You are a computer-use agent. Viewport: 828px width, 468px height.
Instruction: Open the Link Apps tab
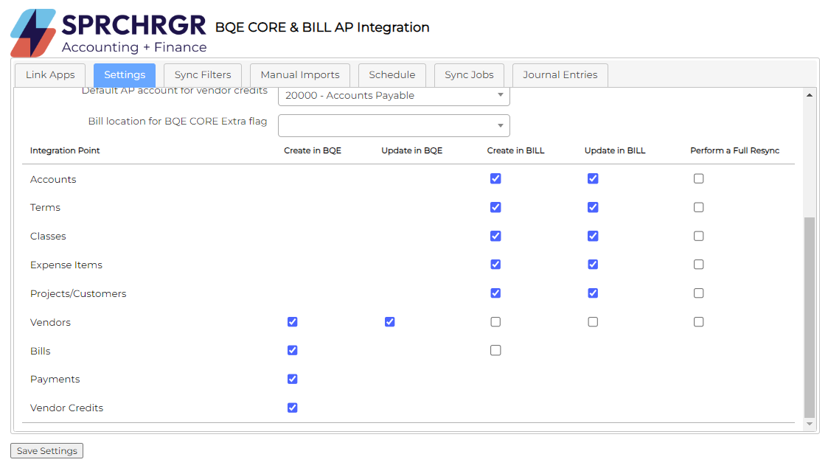(x=50, y=75)
